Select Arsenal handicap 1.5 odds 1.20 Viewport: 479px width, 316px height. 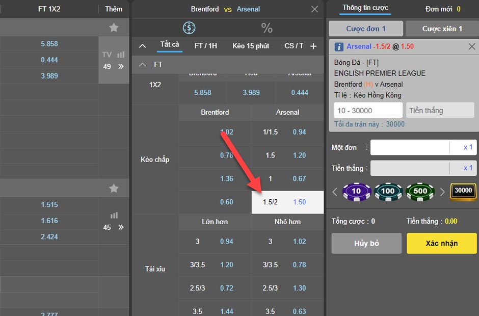coord(287,155)
